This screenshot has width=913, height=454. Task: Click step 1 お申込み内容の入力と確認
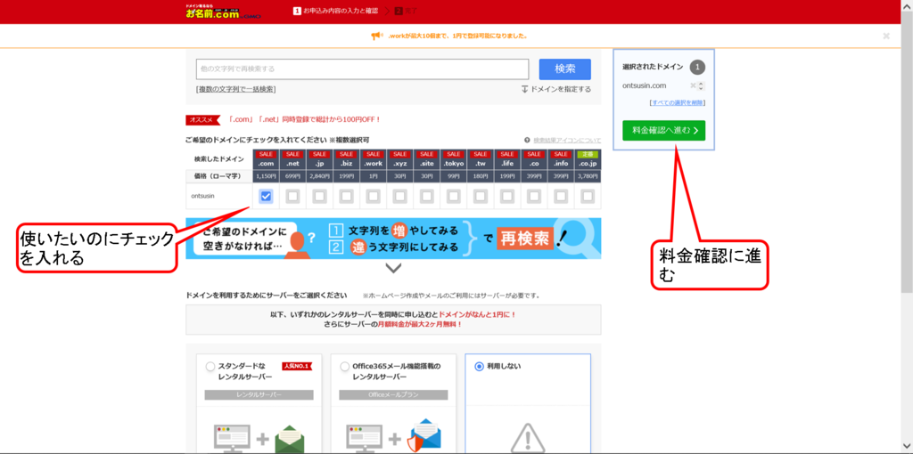point(335,11)
